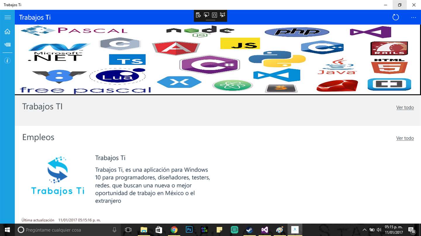This screenshot has height=236, width=421.
Task: Open the hamburger navigation menu
Action: [8, 17]
